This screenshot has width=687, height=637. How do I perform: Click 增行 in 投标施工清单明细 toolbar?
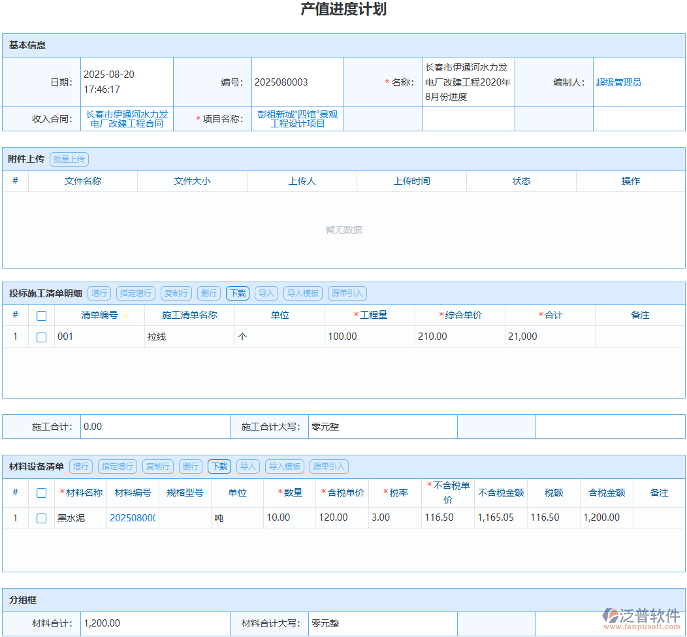(99, 293)
